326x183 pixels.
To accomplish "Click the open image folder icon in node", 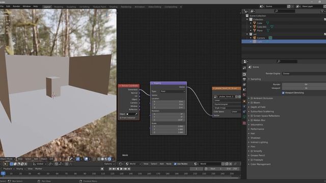I will coord(239,97).
